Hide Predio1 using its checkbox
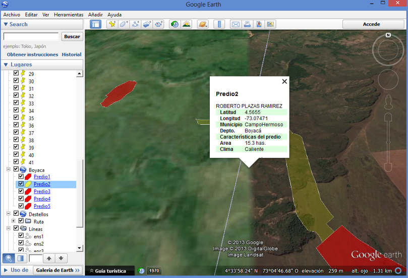The image size is (408, 278). (x=21, y=176)
